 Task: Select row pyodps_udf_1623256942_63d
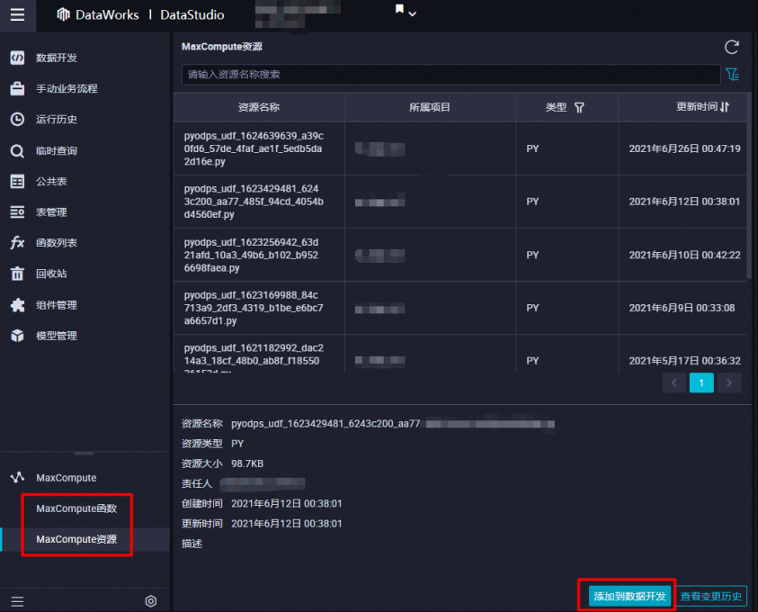click(460, 255)
